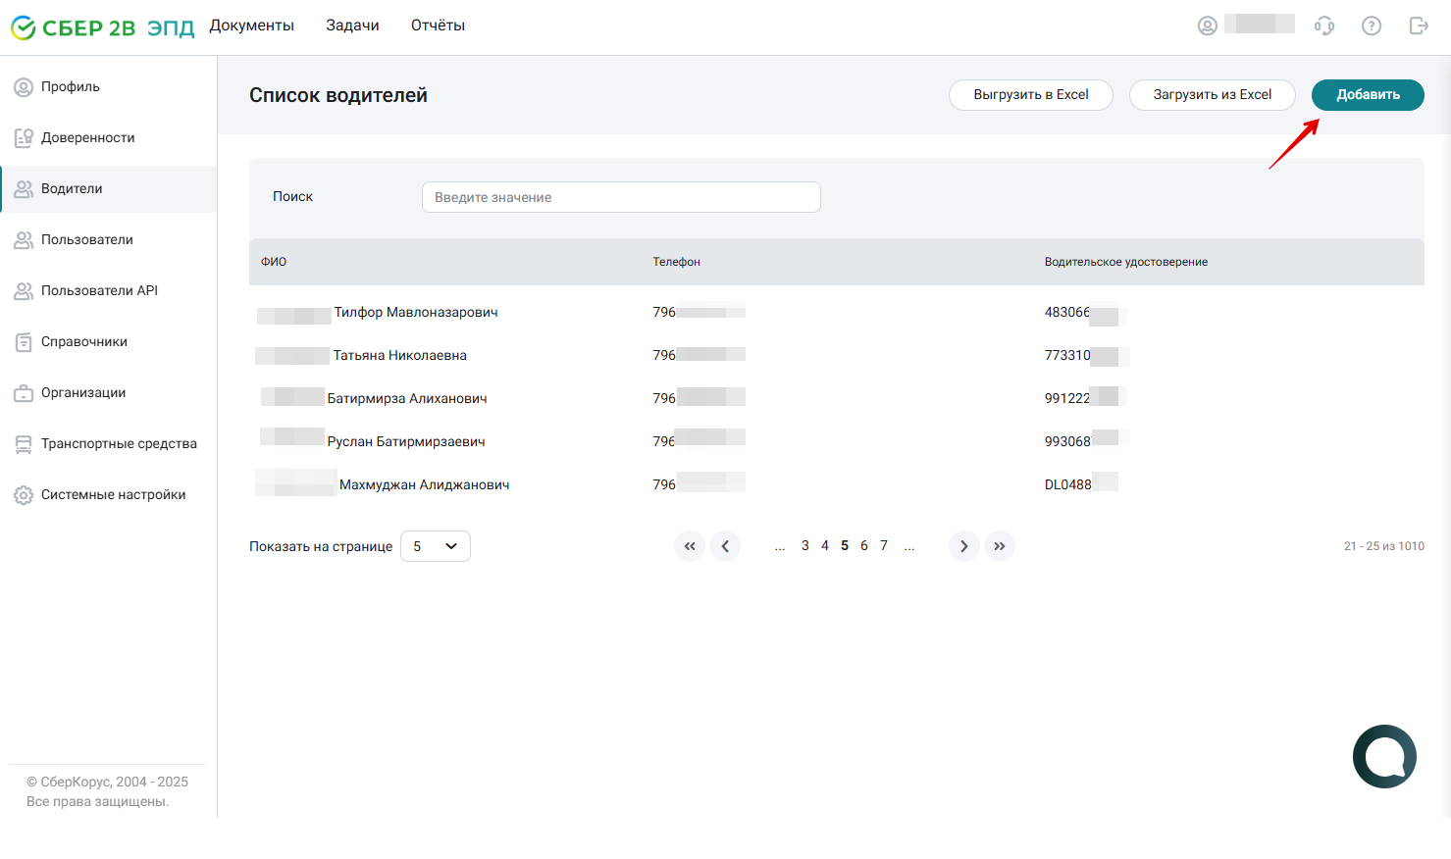1451x859 pixels.
Task: Click the search field Введите значение
Action: point(621,197)
